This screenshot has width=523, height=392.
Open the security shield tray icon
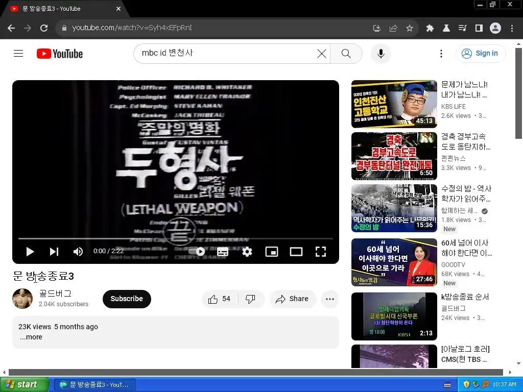click(466, 385)
